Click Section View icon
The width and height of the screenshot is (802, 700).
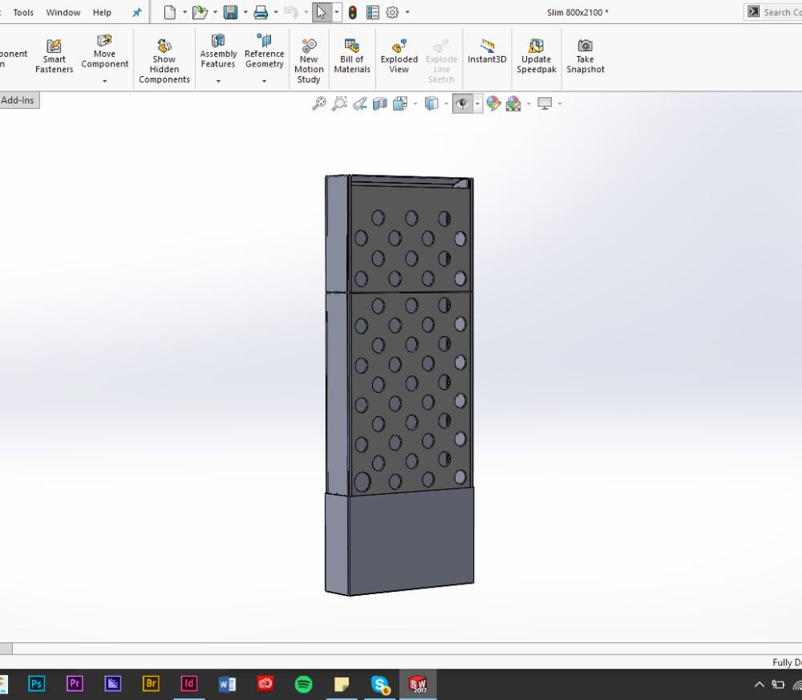pyautogui.click(x=379, y=103)
